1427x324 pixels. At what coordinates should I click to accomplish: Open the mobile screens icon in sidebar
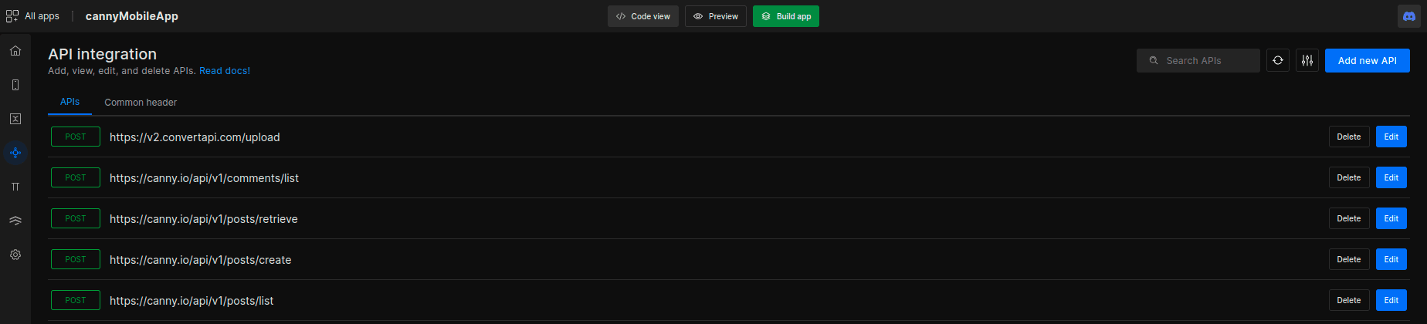click(x=15, y=85)
